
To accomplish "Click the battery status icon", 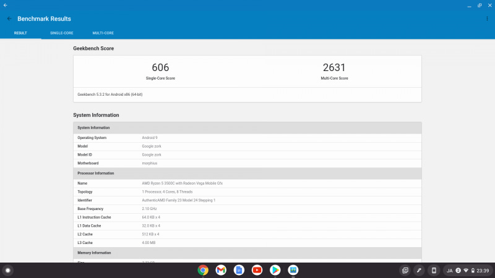I will (473, 271).
